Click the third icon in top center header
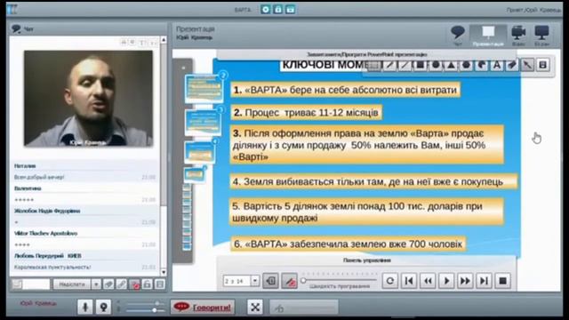 [x=291, y=10]
